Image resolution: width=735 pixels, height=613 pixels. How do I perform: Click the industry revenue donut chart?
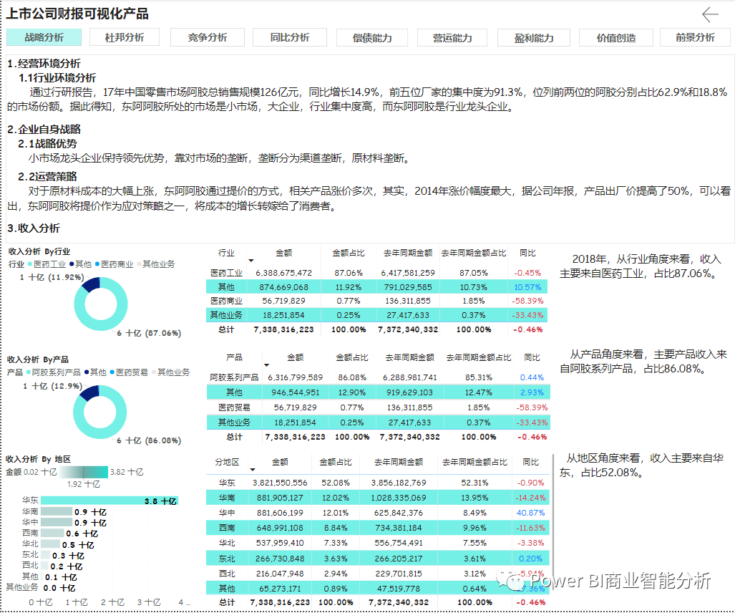[x=101, y=304]
